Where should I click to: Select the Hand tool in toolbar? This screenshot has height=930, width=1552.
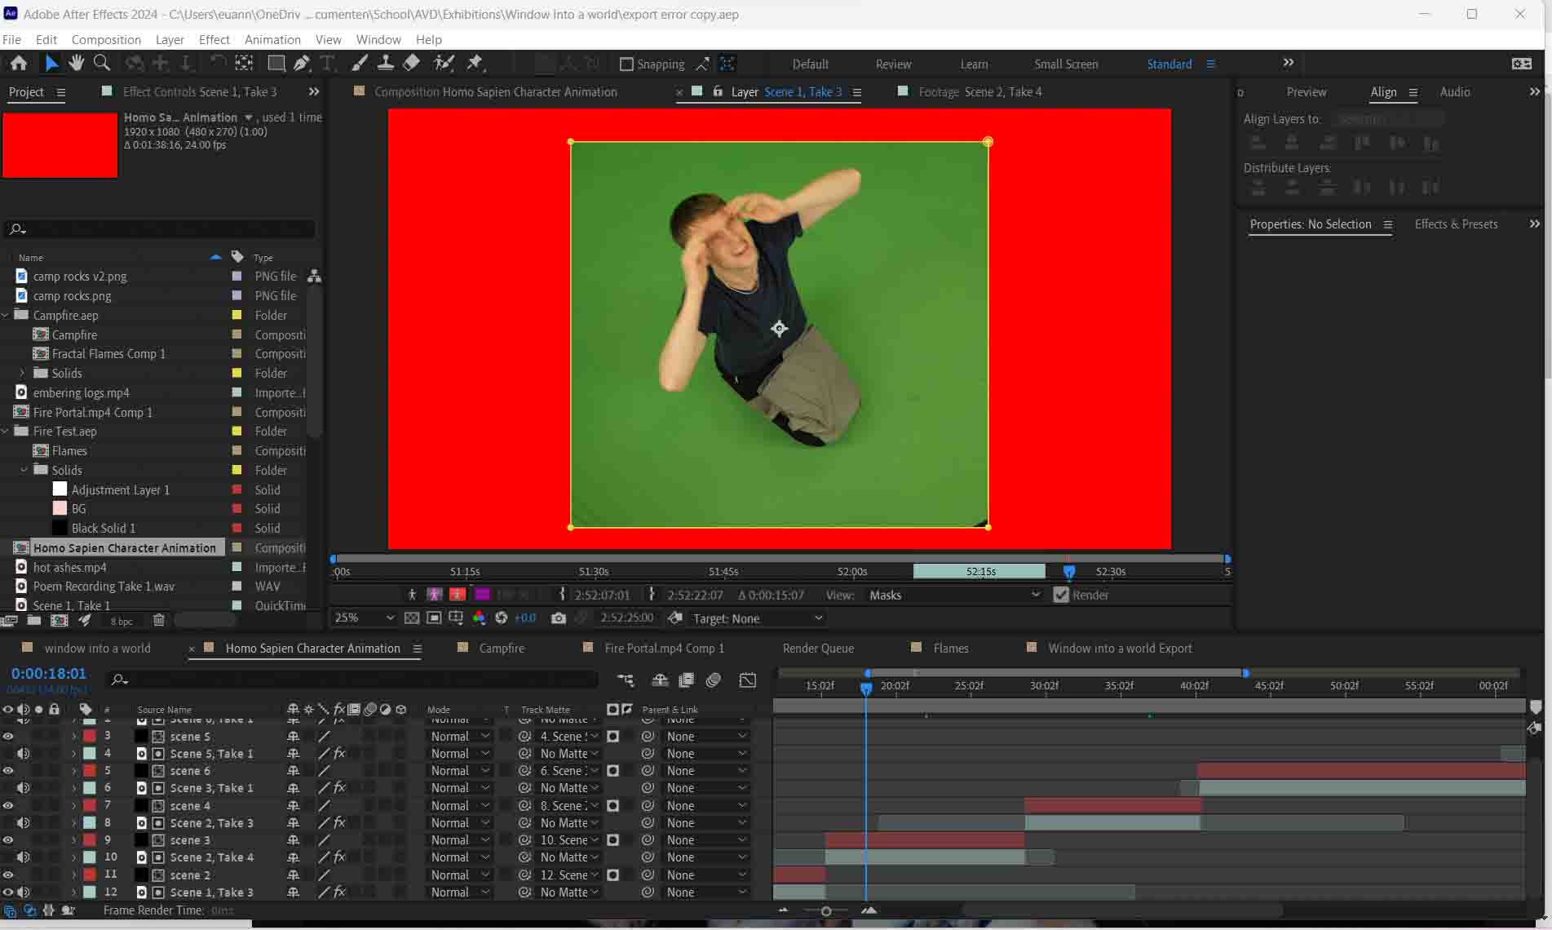[77, 63]
